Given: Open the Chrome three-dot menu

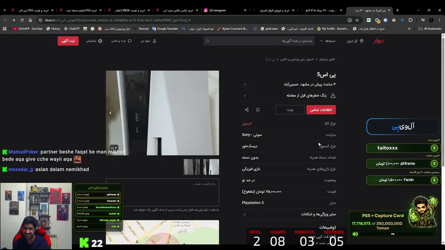Looking at the screenshot, I should click(440, 20).
